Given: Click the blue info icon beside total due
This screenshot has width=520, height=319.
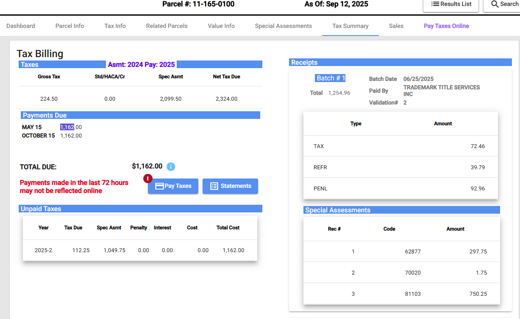Looking at the screenshot, I should tap(171, 167).
